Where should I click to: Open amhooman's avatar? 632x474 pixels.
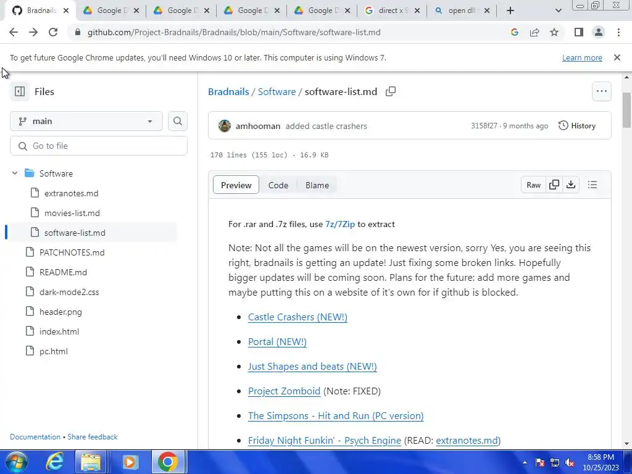pos(225,126)
